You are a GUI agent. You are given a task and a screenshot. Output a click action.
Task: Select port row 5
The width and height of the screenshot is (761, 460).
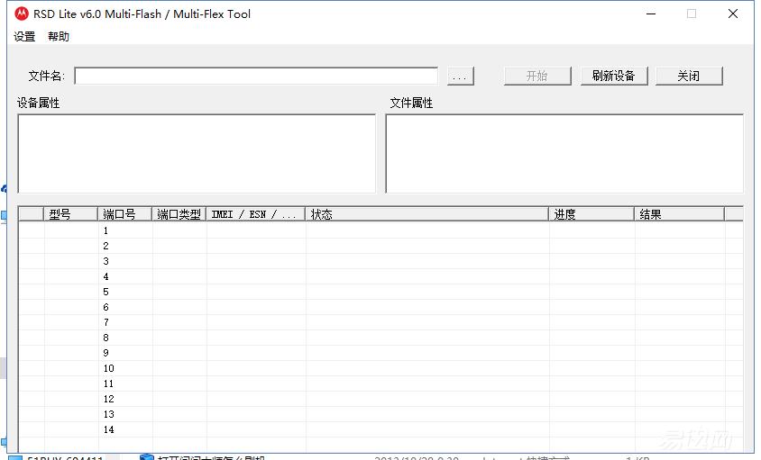coord(380,292)
